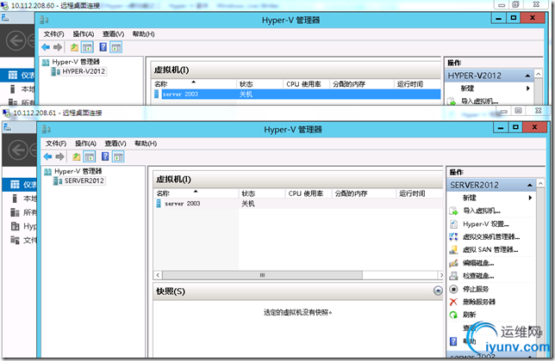Viewport: 555px width, 361px height.
Task: Toggle action pane icon in lower toolbar
Action: coord(118,156)
